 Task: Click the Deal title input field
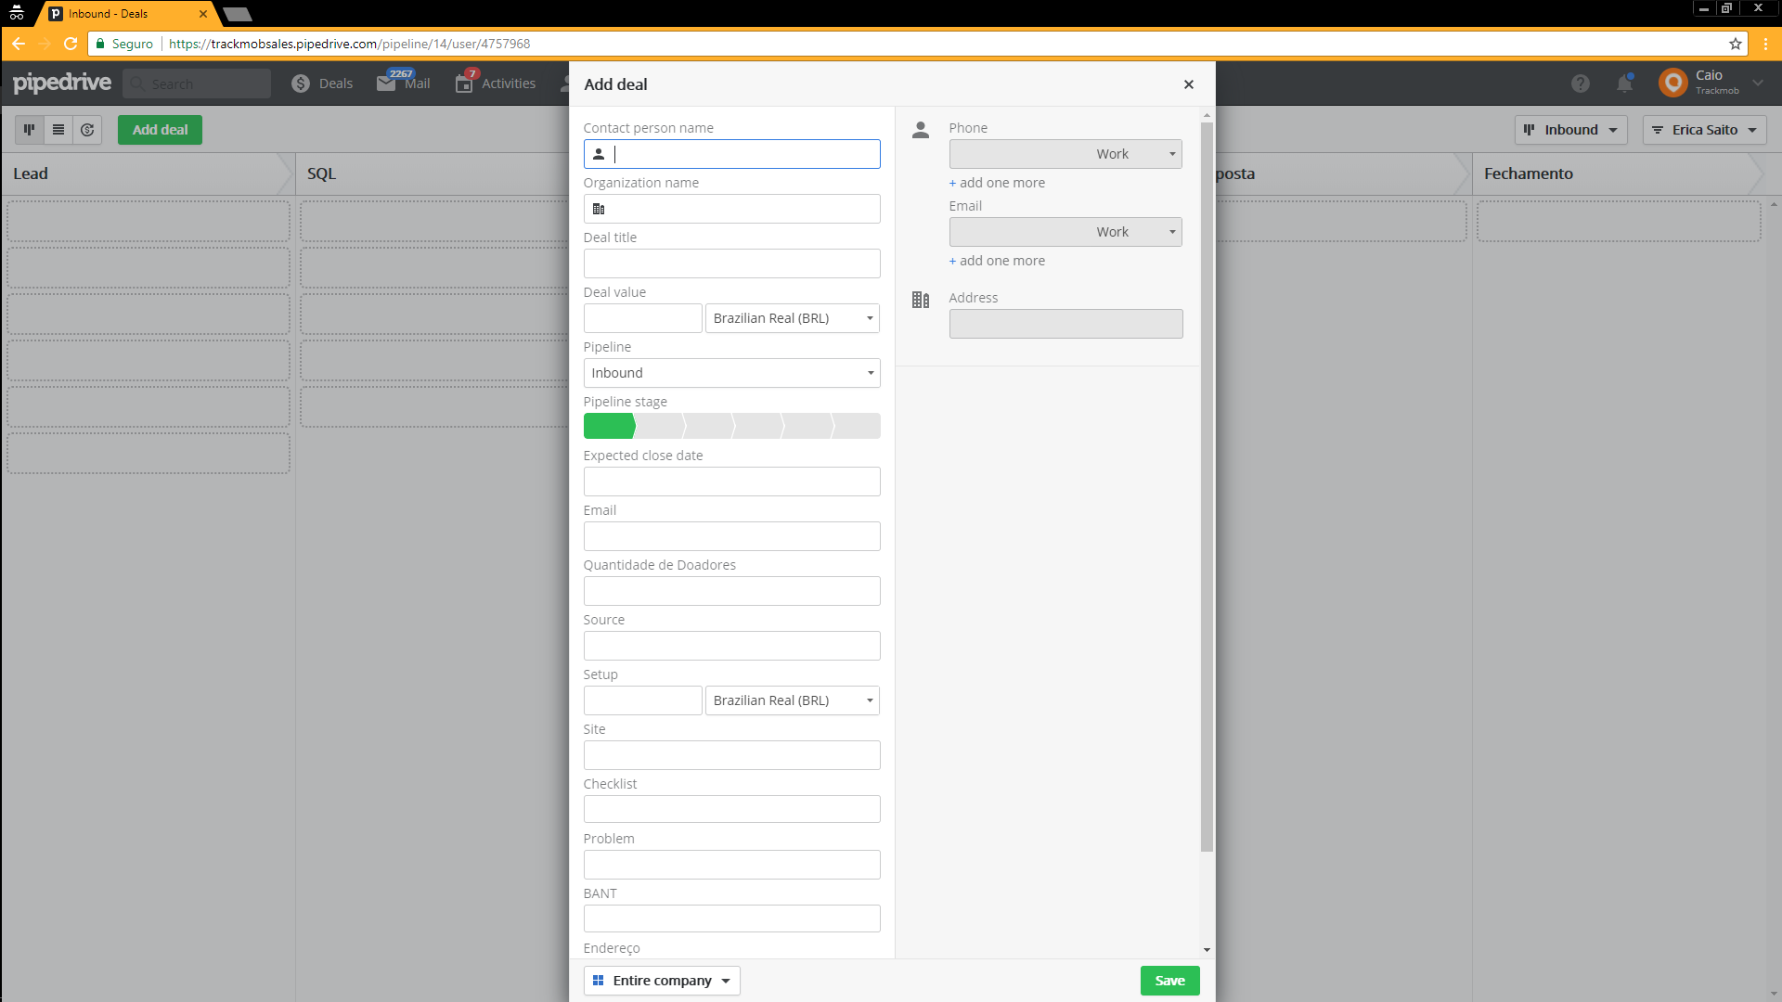coord(731,263)
